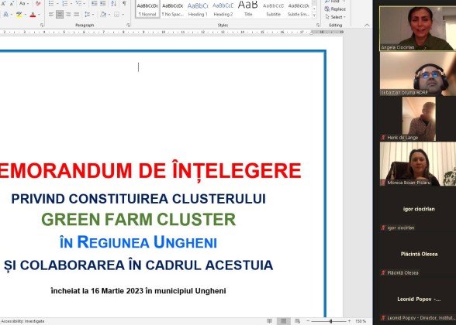Apply red font color
The width and height of the screenshot is (456, 325).
33,14
